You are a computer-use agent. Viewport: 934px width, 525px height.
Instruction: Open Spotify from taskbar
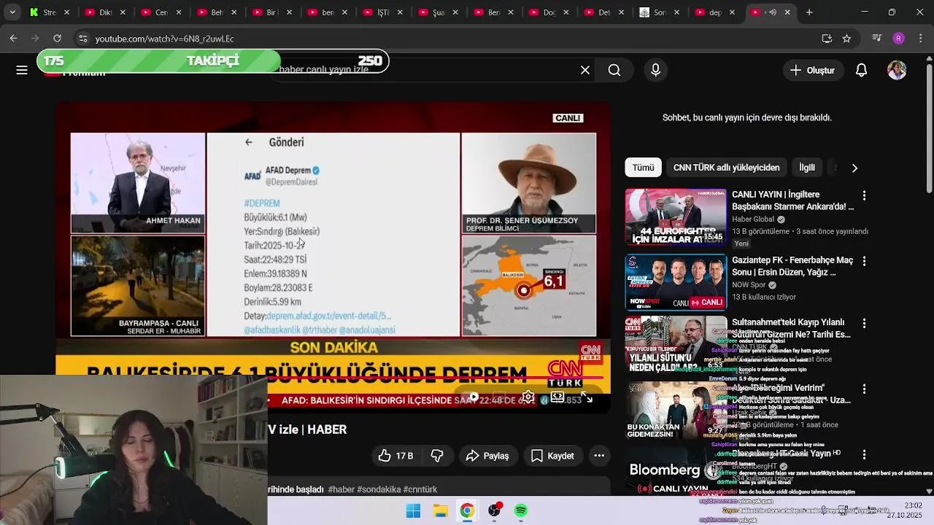521,510
